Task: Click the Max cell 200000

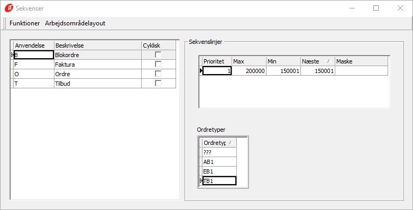Action: click(x=249, y=70)
